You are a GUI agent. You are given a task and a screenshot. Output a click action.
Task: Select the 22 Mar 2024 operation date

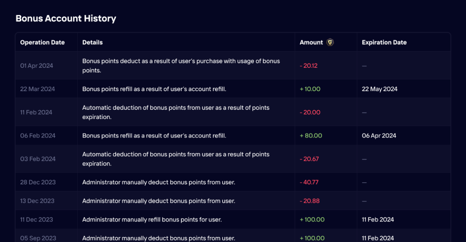[37, 89]
